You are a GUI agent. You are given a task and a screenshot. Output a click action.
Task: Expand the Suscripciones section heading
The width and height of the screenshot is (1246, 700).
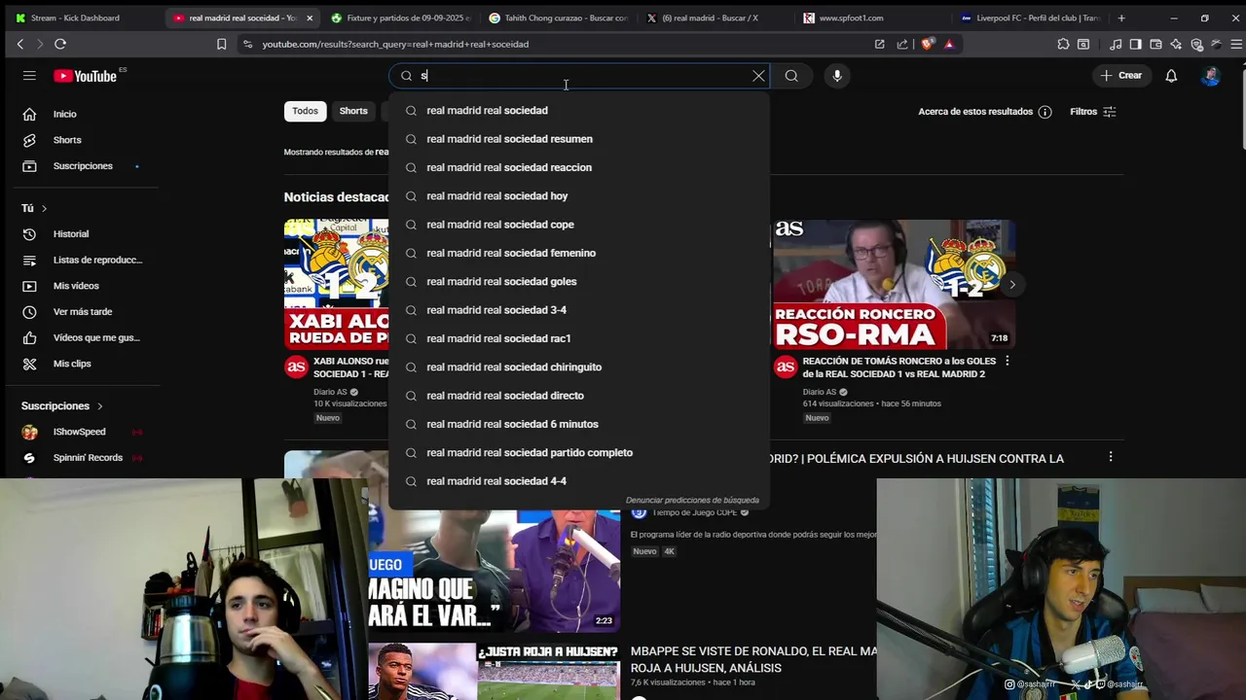pyautogui.click(x=62, y=405)
